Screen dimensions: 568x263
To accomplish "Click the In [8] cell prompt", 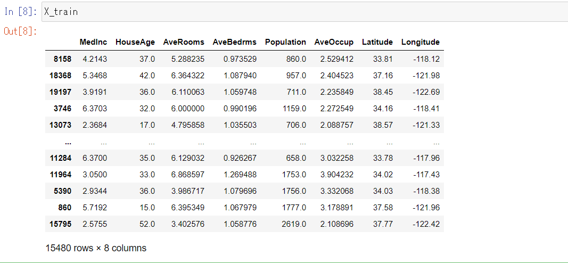I will (21, 11).
